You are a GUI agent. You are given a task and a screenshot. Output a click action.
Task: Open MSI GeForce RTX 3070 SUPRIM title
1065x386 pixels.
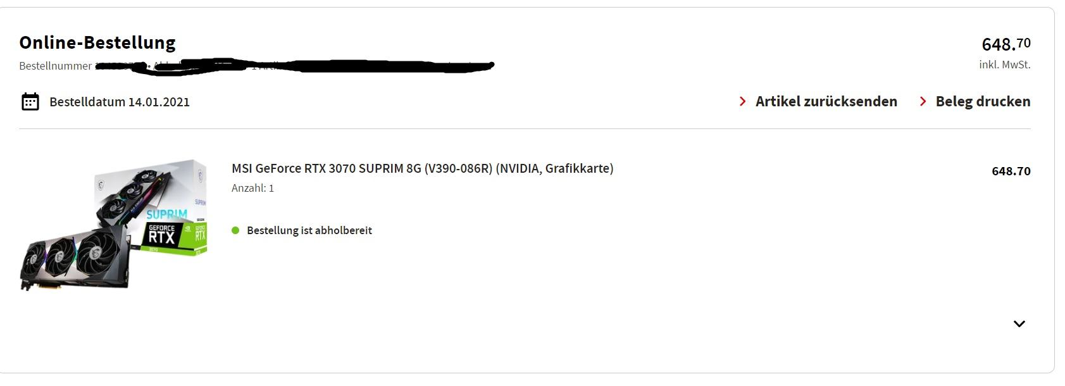(x=422, y=168)
